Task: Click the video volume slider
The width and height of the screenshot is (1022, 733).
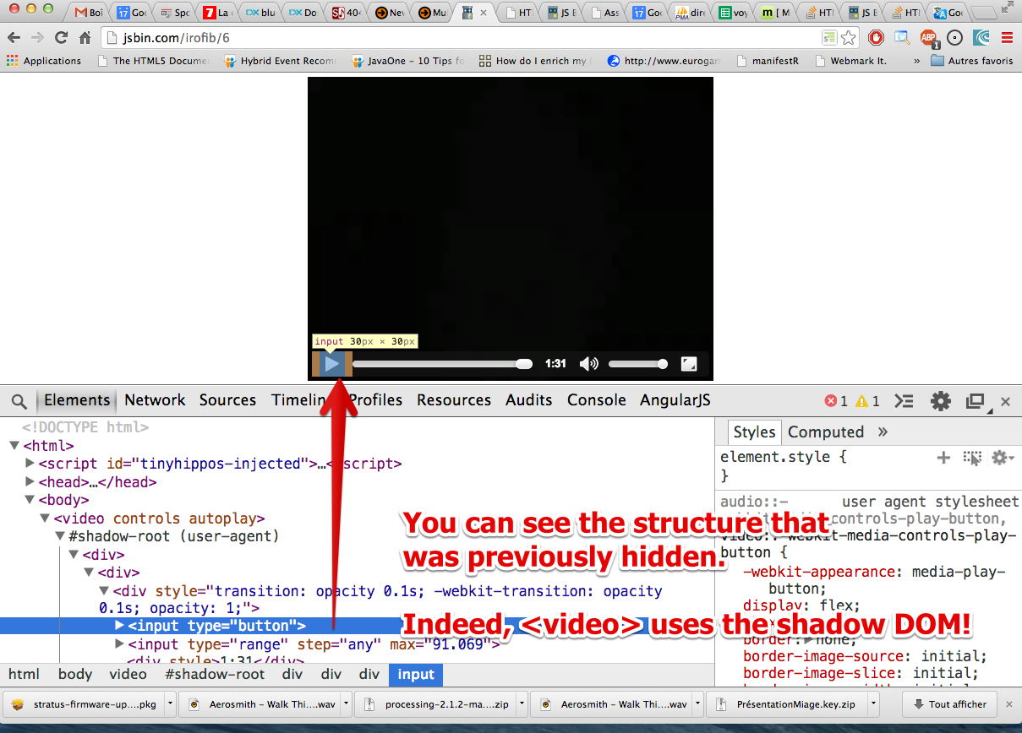Action: 637,363
